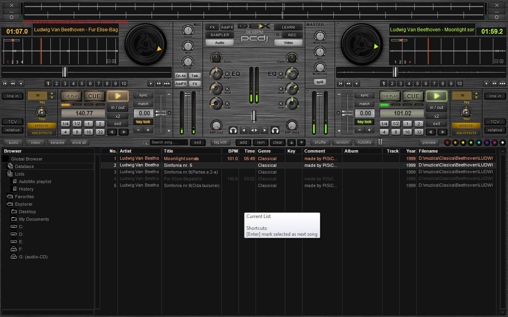This screenshot has width=508, height=317.
Task: Fast forward the right deck track
Action: tap(495, 84)
